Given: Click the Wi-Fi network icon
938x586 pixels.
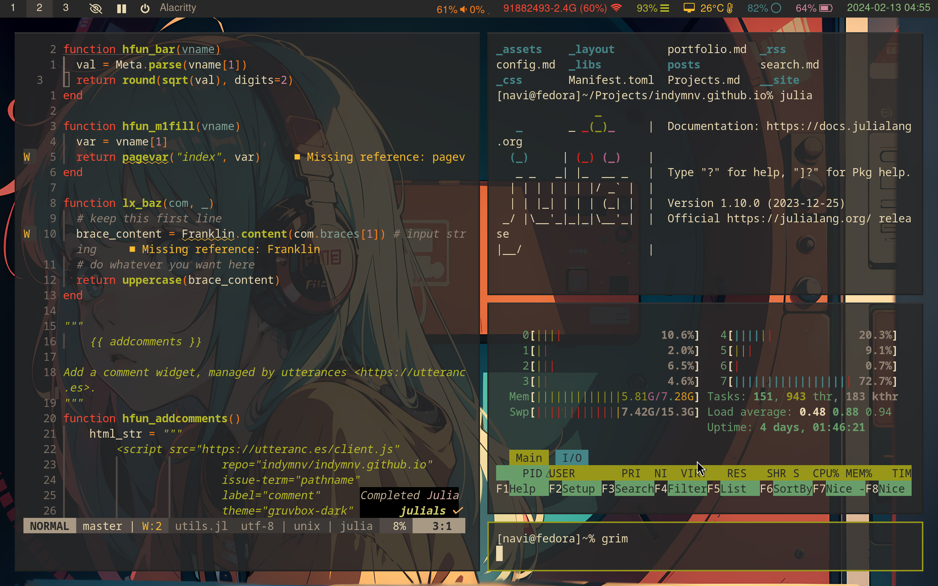Looking at the screenshot, I should (616, 8).
